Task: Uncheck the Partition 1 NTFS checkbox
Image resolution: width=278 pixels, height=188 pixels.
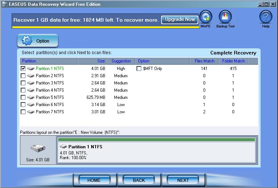Action: [23, 69]
